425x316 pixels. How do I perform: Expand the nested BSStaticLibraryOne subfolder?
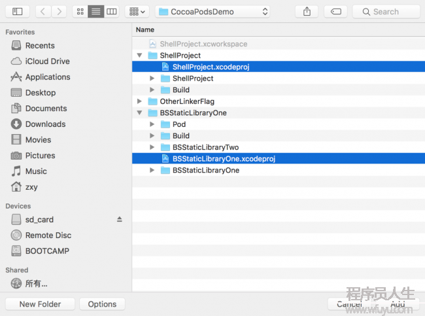pos(152,170)
